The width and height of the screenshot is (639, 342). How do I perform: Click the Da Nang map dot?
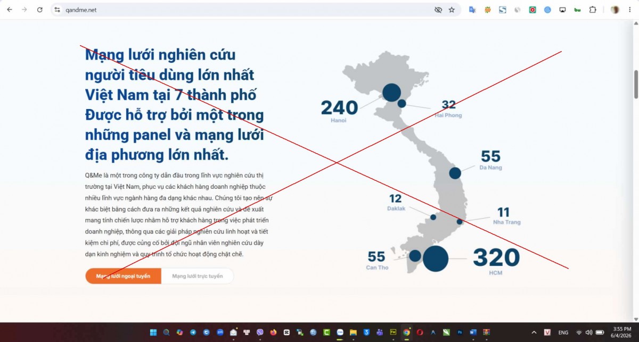(455, 173)
